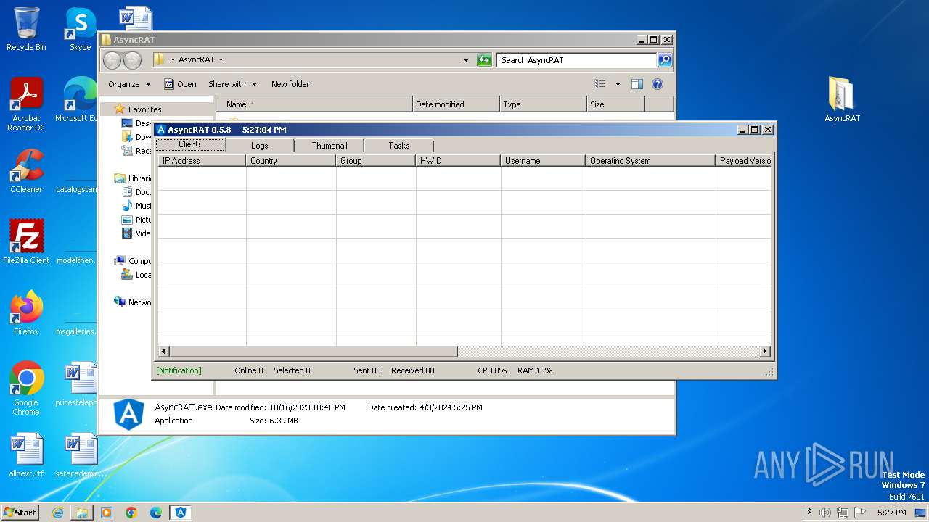The width and height of the screenshot is (929, 522).
Task: Click the AsyncRAT taskbar icon
Action: click(x=181, y=513)
